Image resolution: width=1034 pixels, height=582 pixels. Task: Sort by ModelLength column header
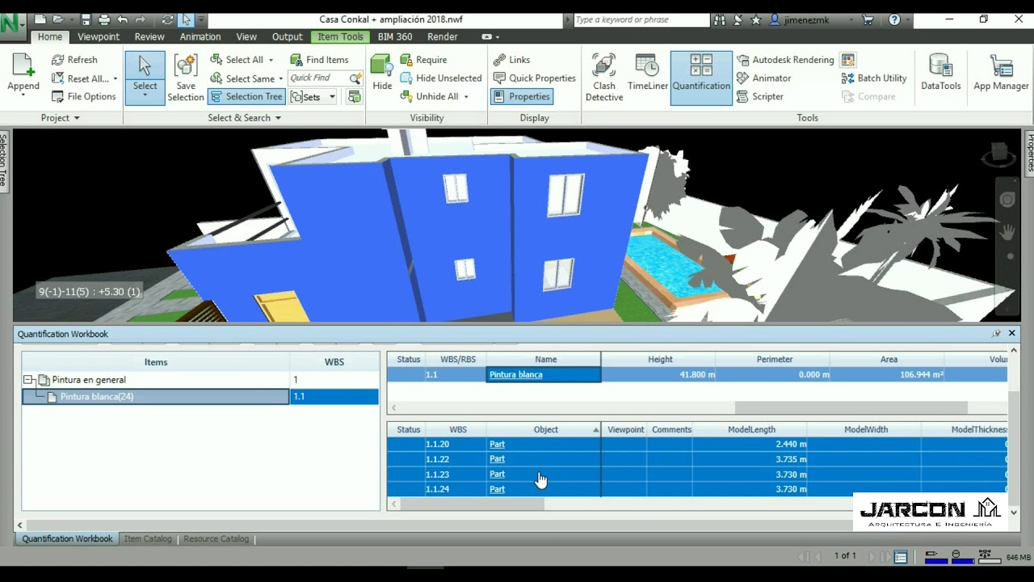click(x=751, y=429)
